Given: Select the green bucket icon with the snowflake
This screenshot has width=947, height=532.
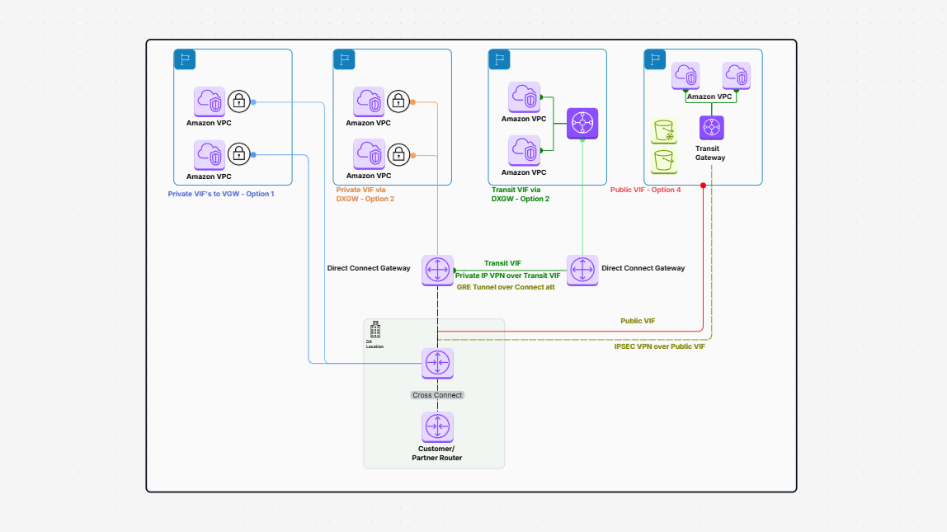Looking at the screenshot, I should 664,131.
